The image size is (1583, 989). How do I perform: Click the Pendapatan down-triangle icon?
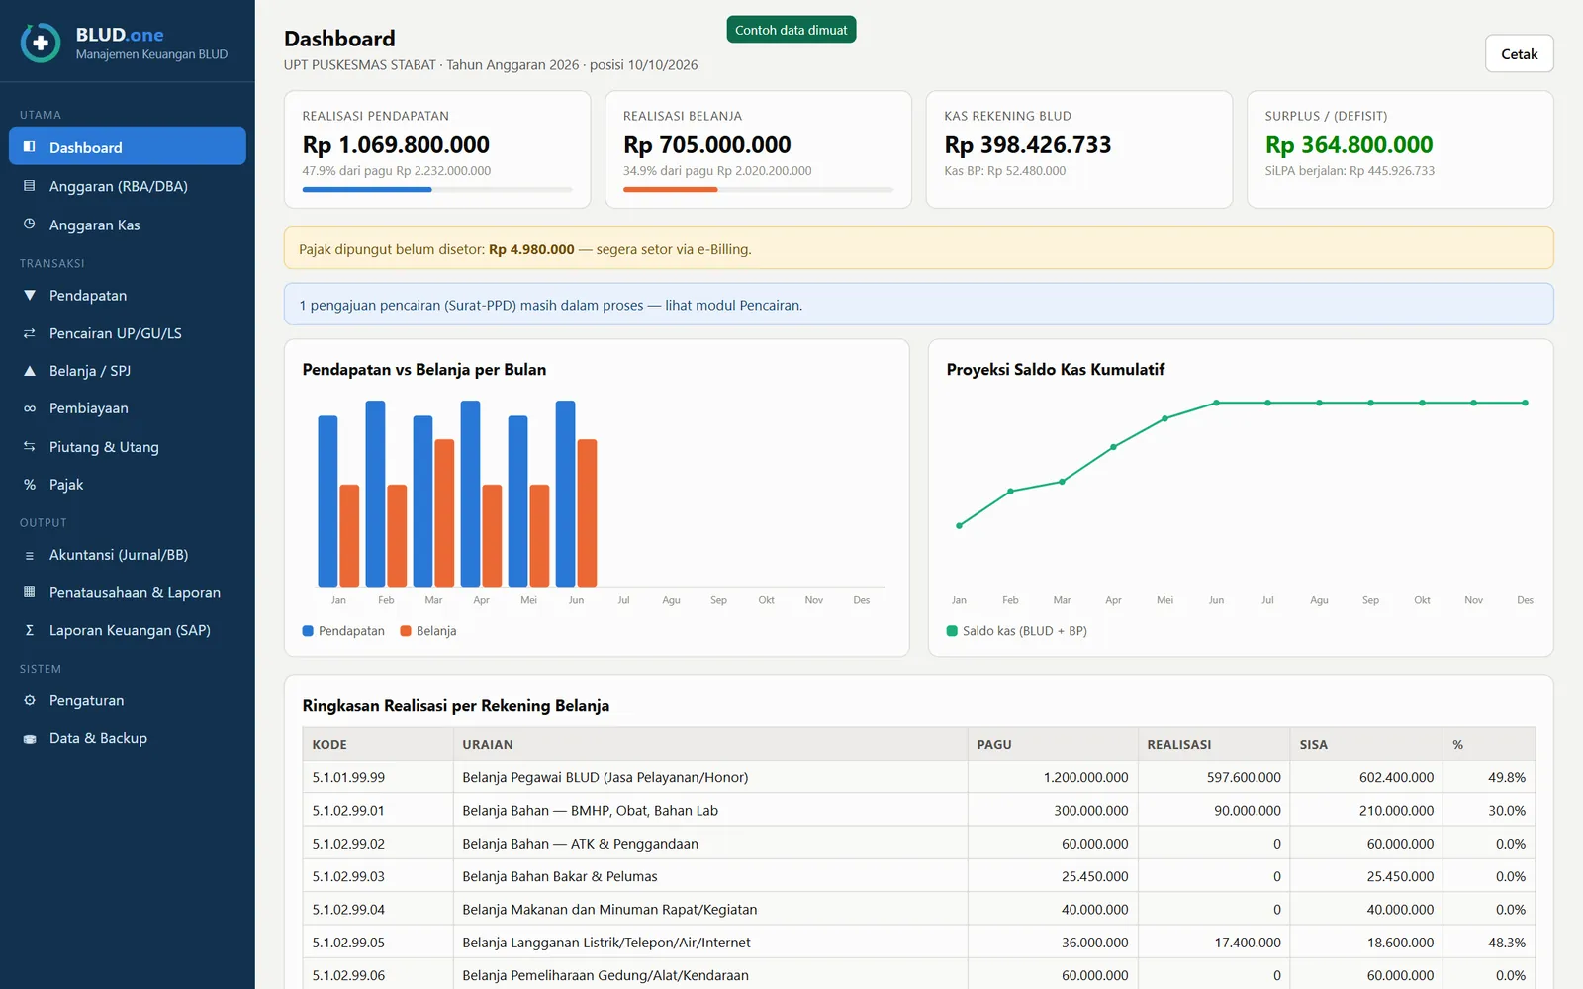[x=30, y=295]
